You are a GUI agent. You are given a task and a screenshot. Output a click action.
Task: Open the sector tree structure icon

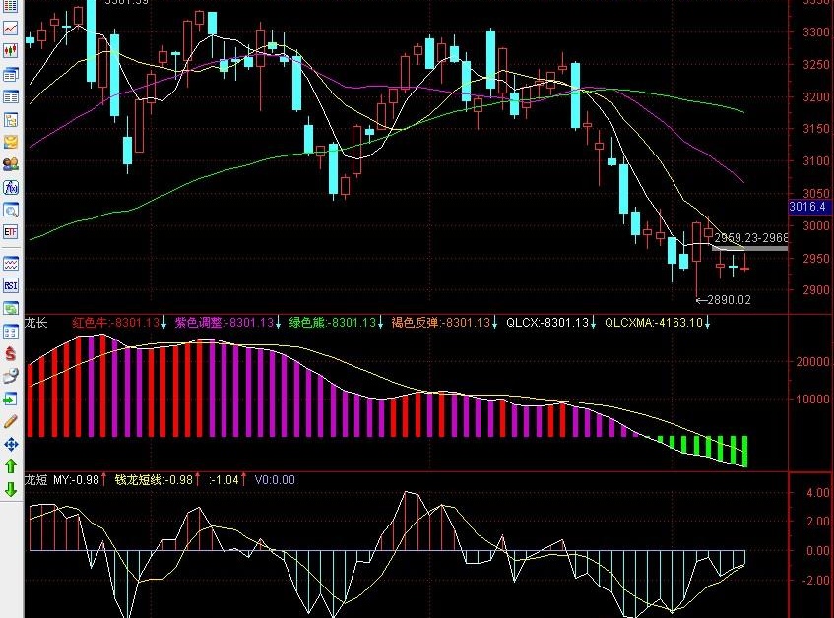[11, 119]
